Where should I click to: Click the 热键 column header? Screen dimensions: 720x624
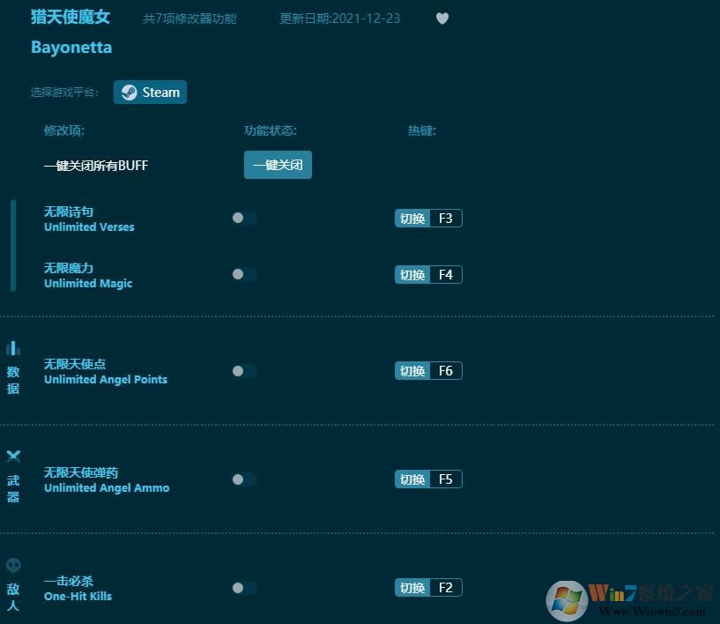(x=422, y=130)
